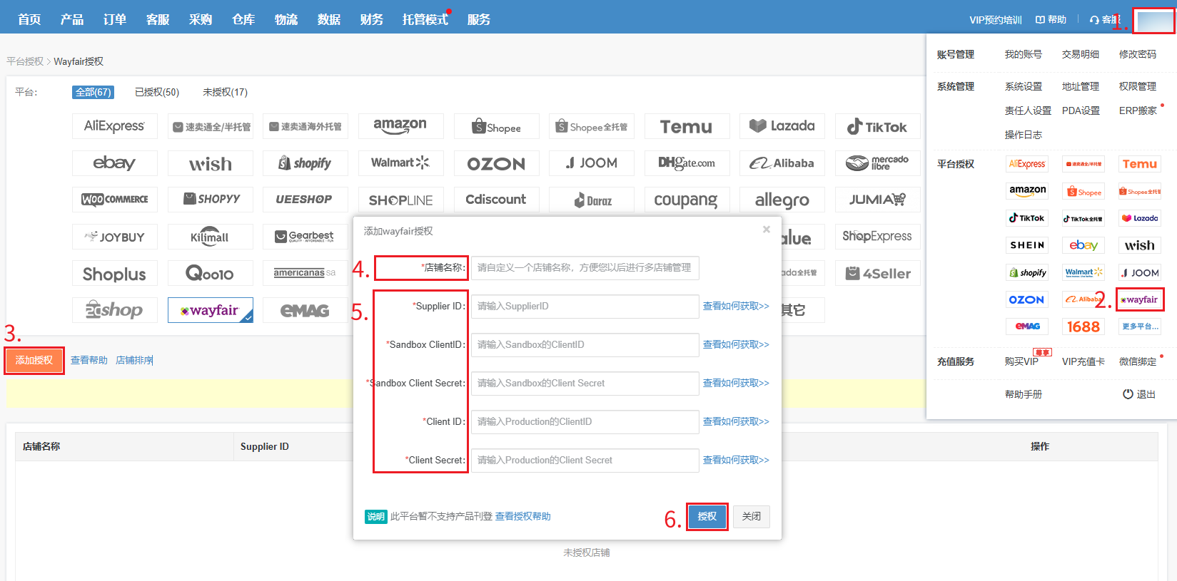
Task: Open 查看如何获取 link next to Supplier ID
Action: (x=736, y=306)
